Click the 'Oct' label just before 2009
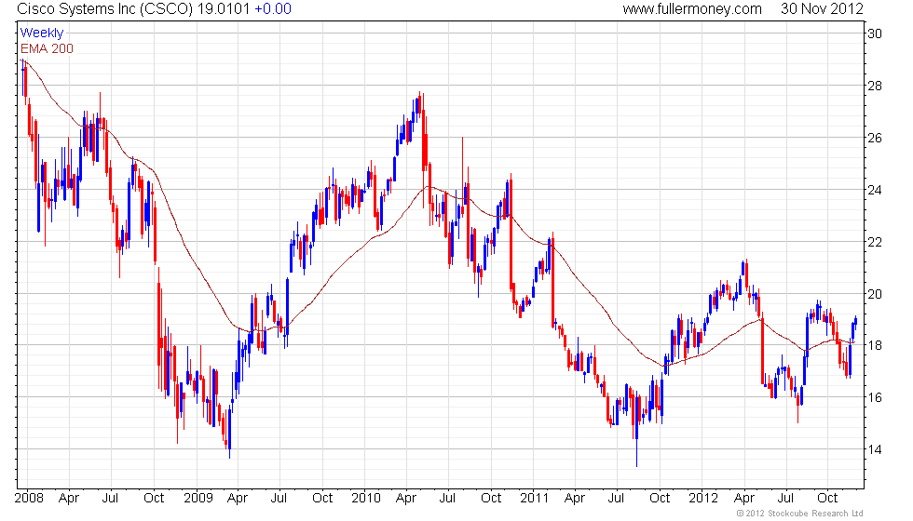Screen dimensions: 913x521 [154, 499]
